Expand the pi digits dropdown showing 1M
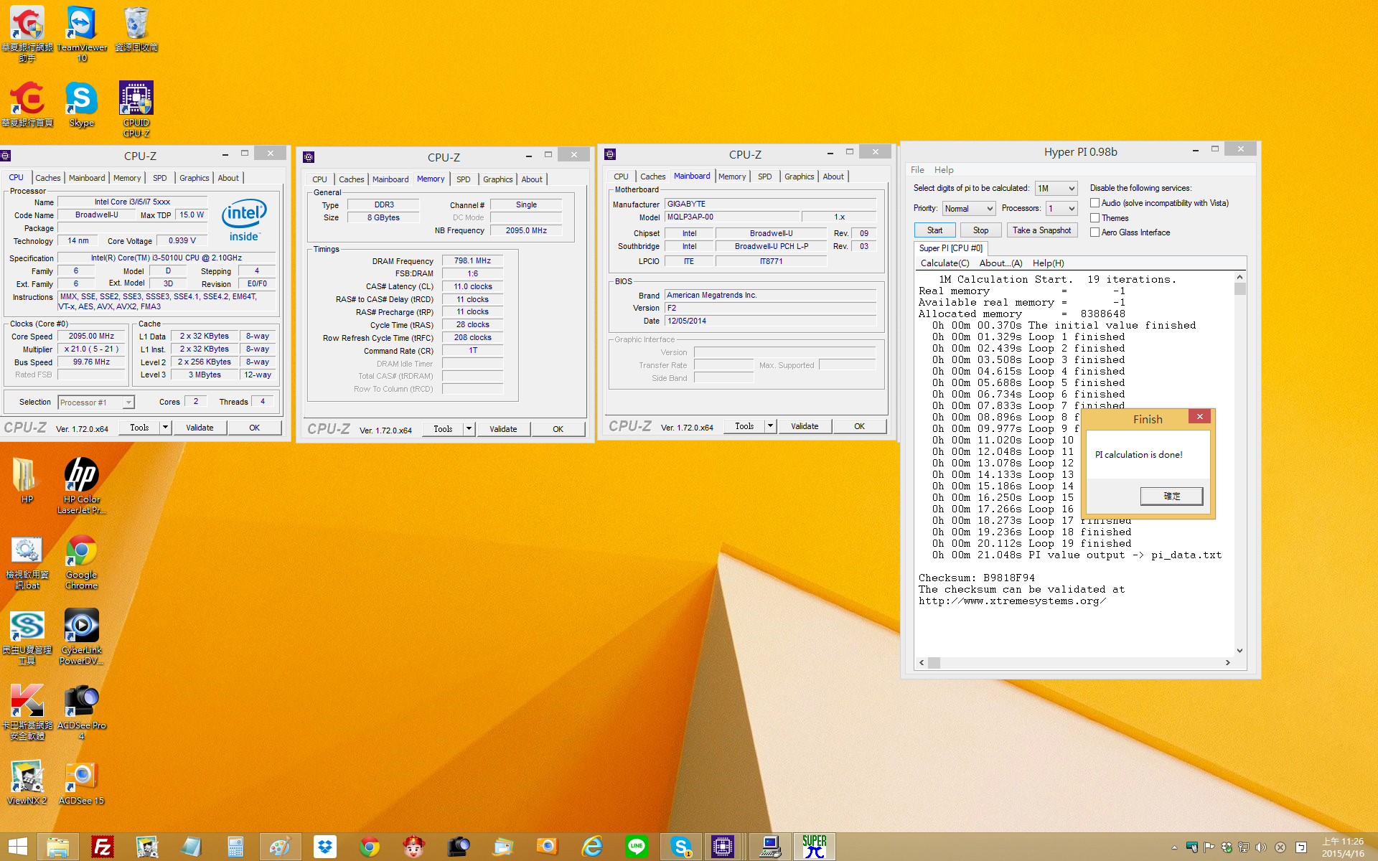This screenshot has height=861, width=1378. click(x=1056, y=189)
